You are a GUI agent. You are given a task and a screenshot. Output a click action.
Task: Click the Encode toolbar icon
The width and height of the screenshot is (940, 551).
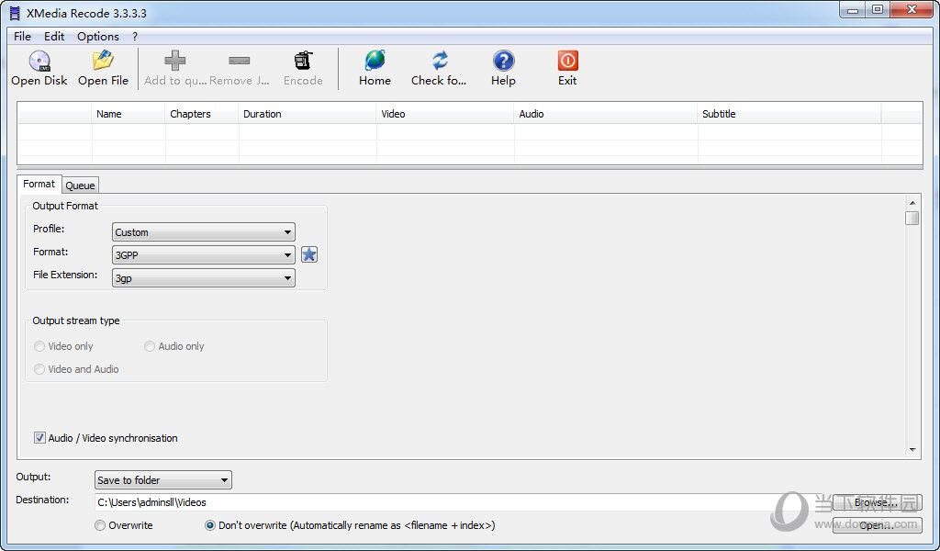[303, 61]
